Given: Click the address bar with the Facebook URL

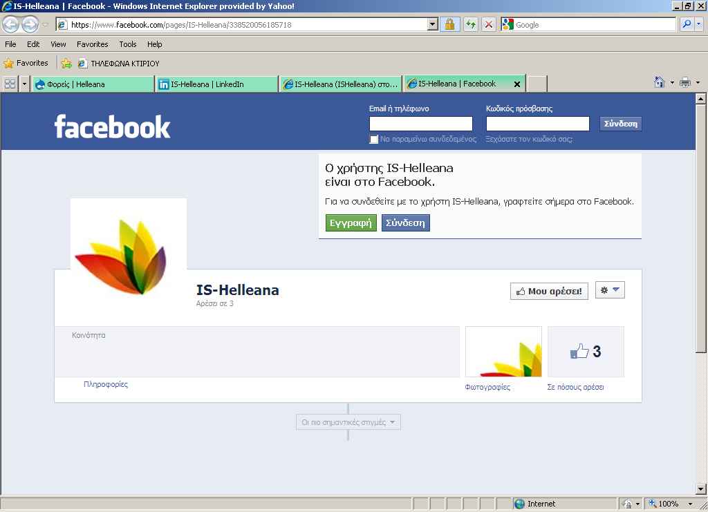Looking at the screenshot, I should pyautogui.click(x=241, y=25).
